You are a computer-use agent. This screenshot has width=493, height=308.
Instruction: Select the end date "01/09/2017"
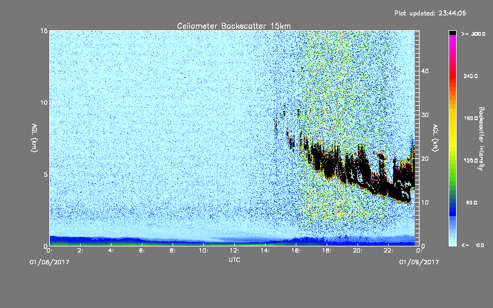click(x=419, y=262)
